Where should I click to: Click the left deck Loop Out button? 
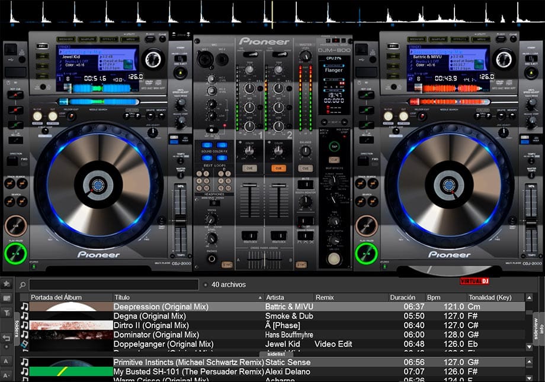click(x=53, y=116)
